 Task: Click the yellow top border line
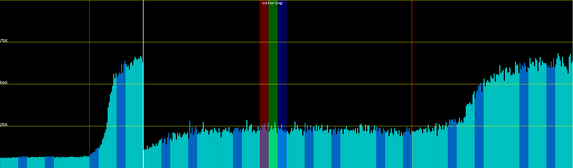click(x=196, y=0)
